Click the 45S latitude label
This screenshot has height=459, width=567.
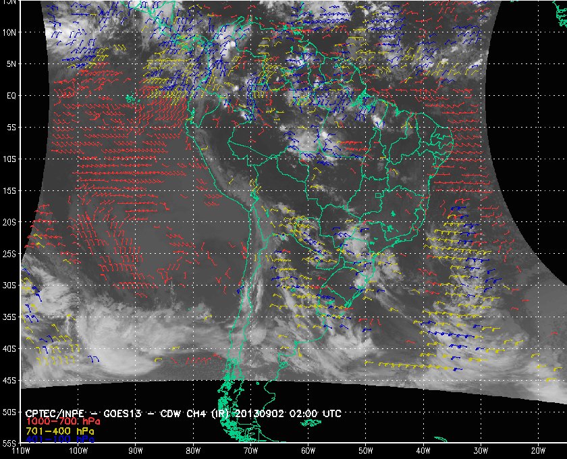9,381
